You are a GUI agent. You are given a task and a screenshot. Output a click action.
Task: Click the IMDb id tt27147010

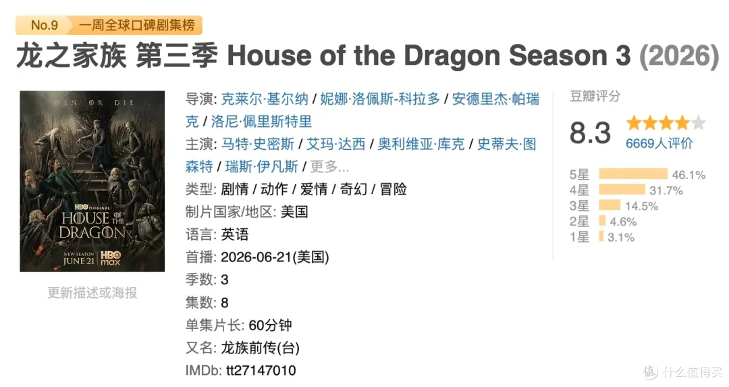[x=261, y=370]
